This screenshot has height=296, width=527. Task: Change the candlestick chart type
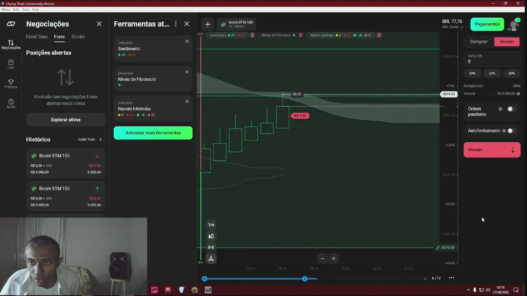coord(211,236)
